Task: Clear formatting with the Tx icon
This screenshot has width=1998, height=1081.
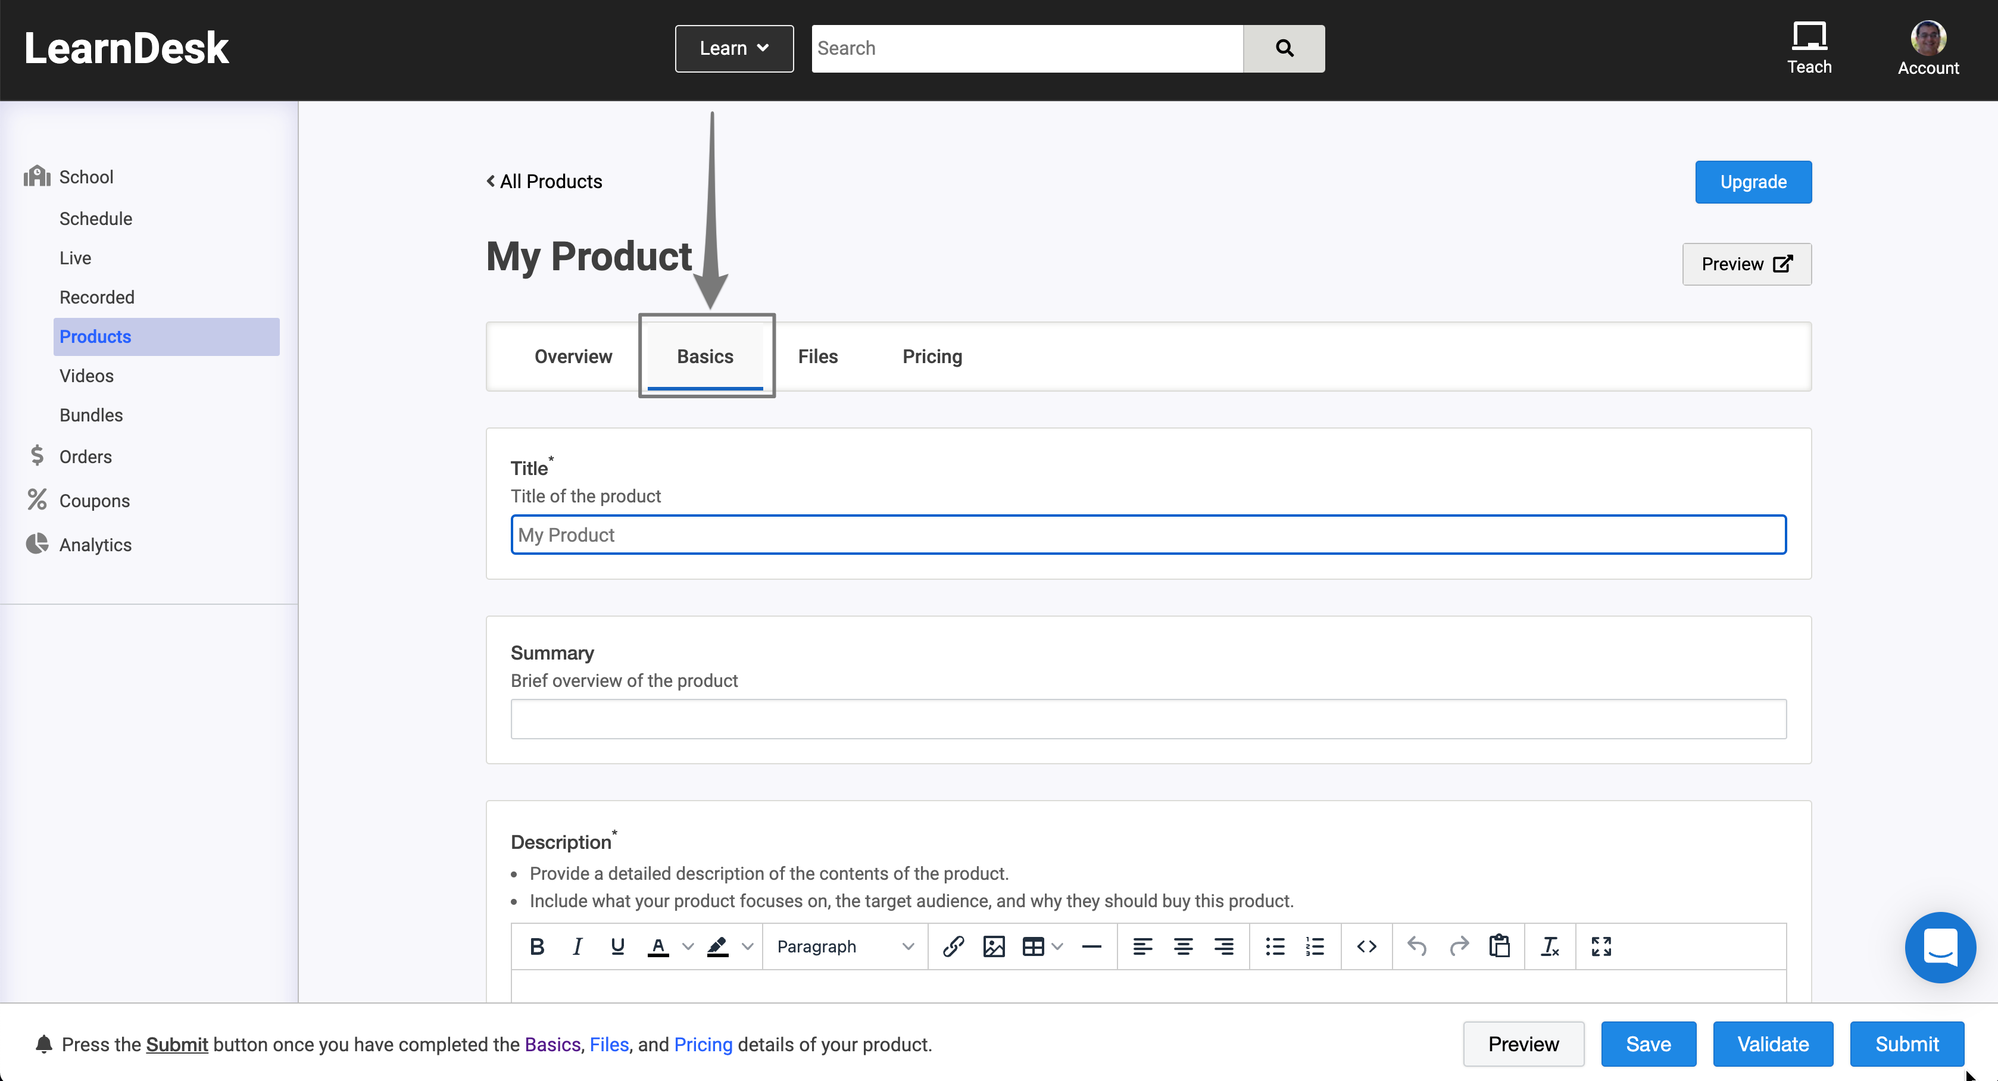Action: pos(1550,946)
